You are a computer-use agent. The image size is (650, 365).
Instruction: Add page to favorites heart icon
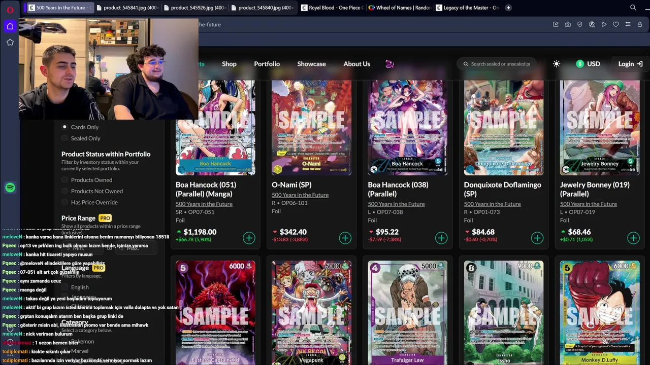tap(615, 24)
